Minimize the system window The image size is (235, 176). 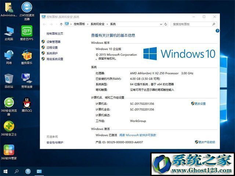coord(194,17)
